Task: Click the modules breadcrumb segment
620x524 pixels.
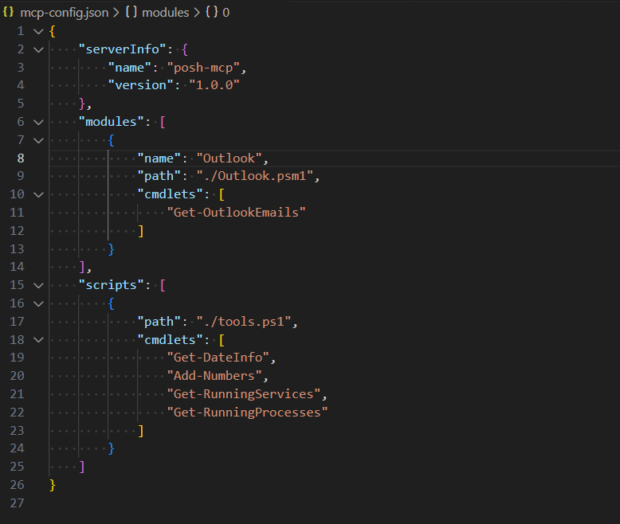Action: click(165, 12)
